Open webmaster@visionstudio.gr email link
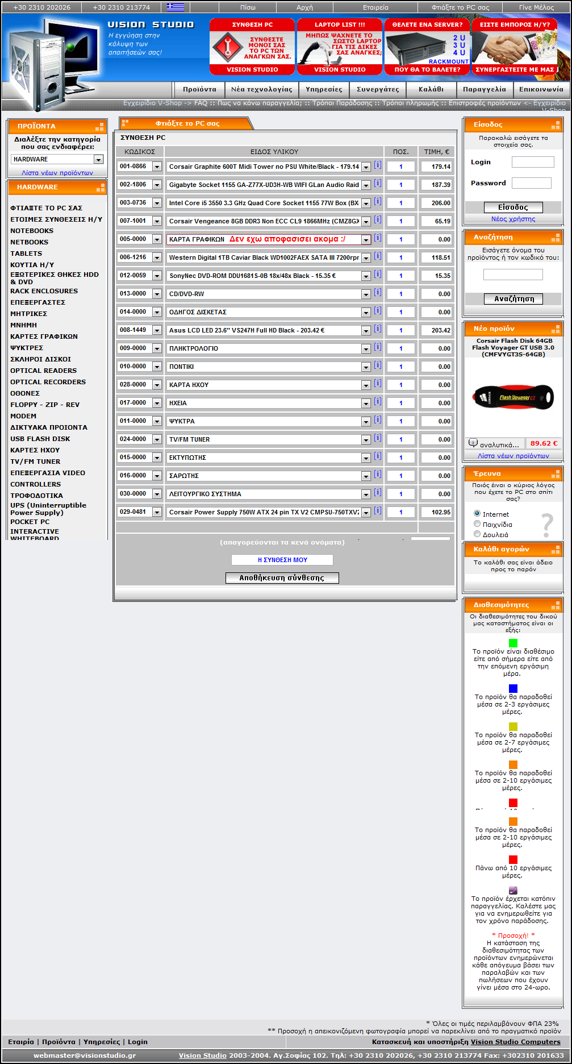The height and width of the screenshot is (1064, 572). pos(85,1055)
